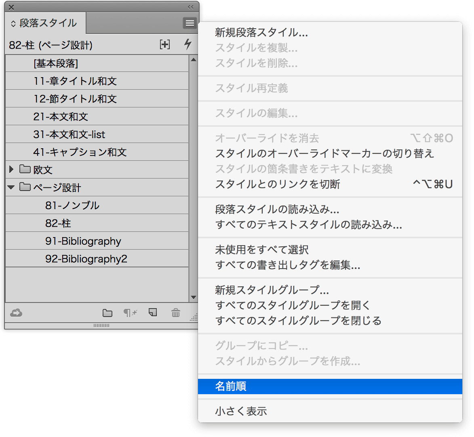
Task: Toggle panel tab up-down arrows icon
Action: pos(13,23)
